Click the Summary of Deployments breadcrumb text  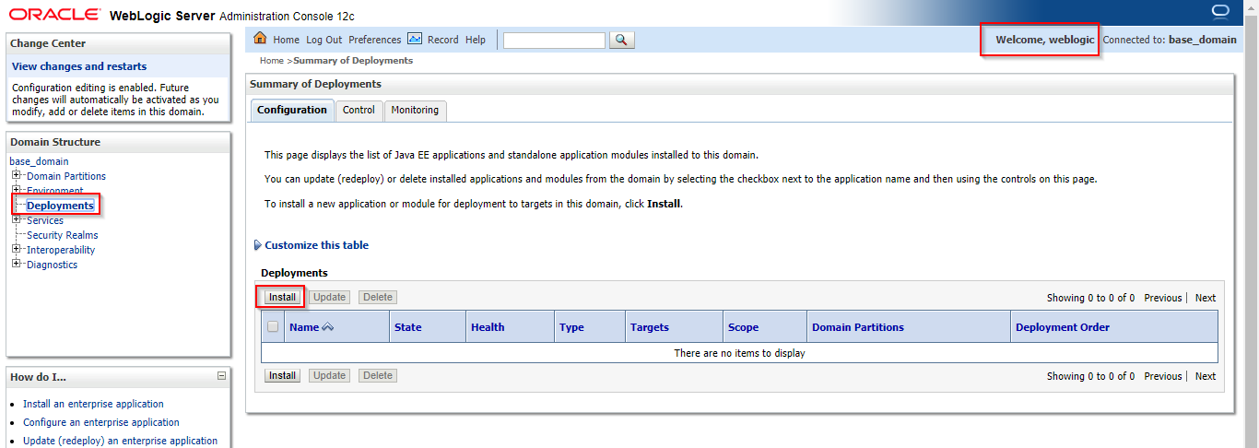tap(353, 61)
